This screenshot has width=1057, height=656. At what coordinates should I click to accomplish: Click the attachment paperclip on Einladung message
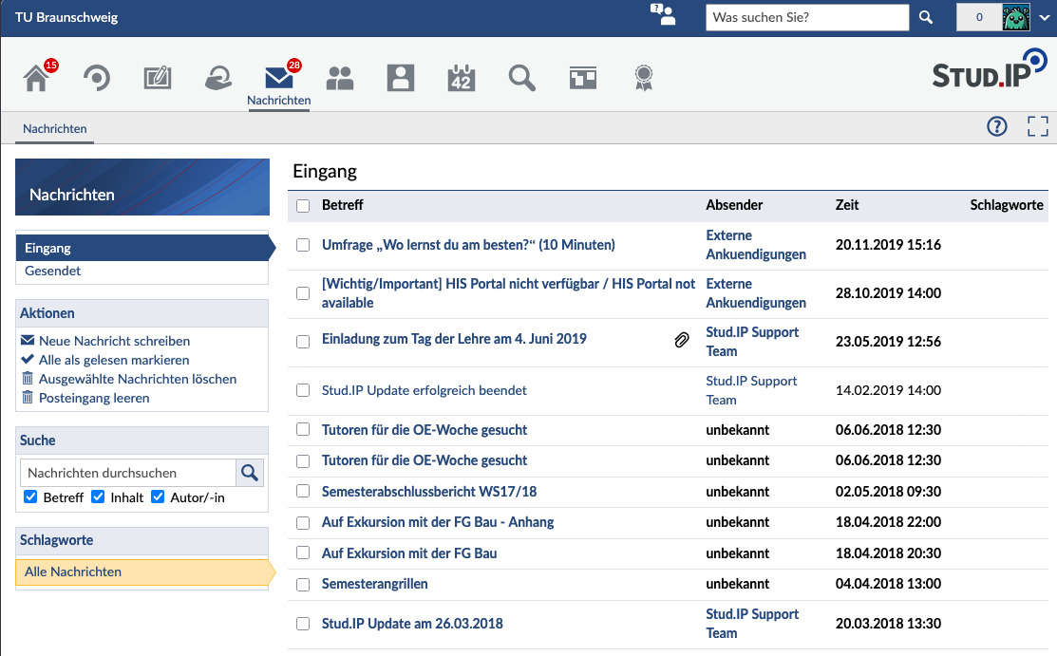(682, 340)
